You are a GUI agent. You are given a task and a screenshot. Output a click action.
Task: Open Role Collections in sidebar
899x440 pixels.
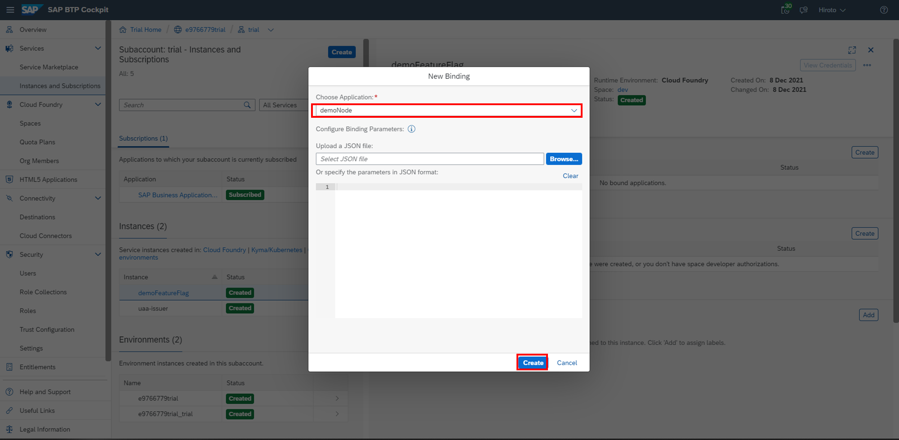[x=43, y=292]
